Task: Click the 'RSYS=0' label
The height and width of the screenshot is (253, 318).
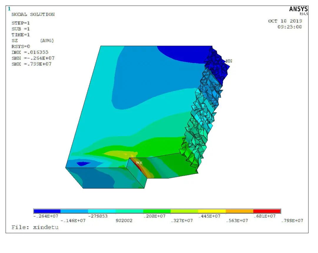Action: [x=21, y=47]
